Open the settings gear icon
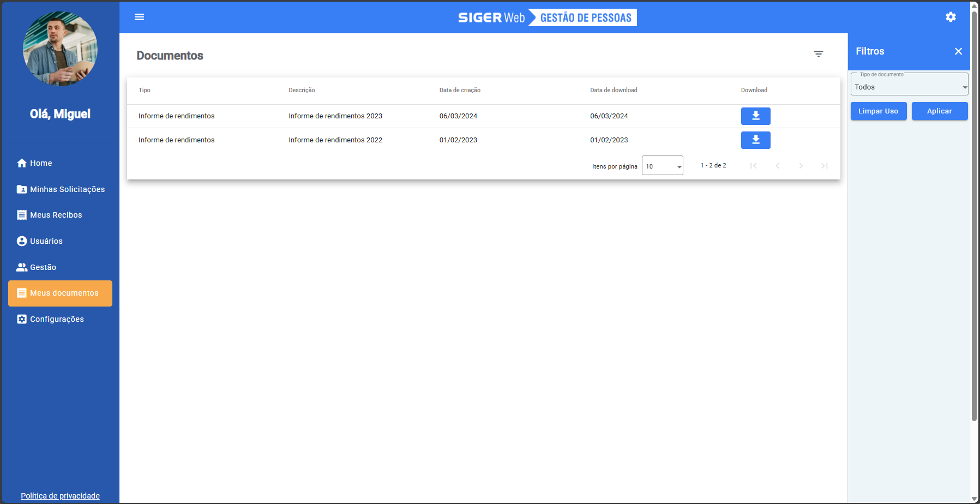The width and height of the screenshot is (980, 504). tap(951, 17)
